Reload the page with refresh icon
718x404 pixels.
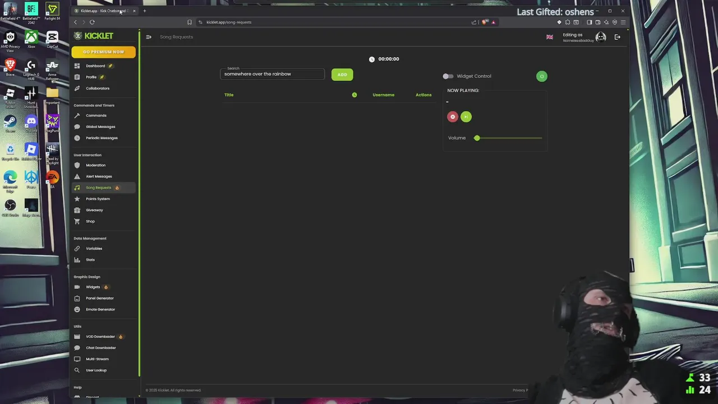(92, 22)
